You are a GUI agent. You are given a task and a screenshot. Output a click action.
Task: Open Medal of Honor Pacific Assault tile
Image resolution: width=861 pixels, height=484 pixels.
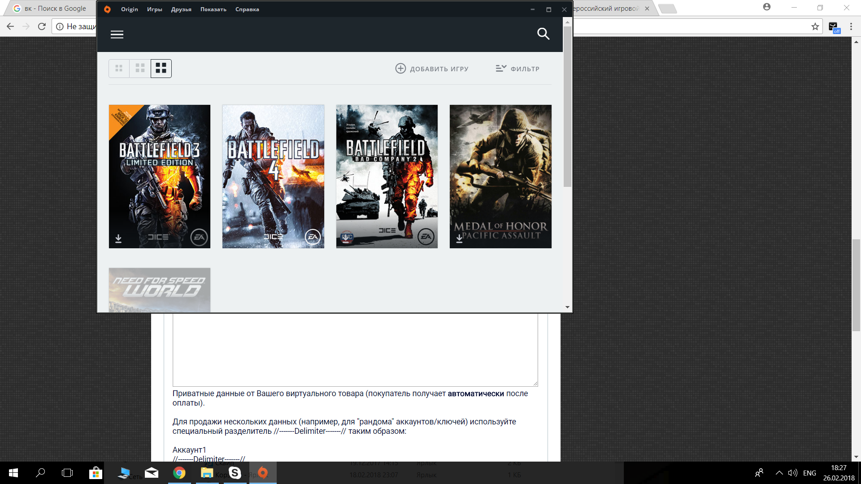(x=500, y=177)
